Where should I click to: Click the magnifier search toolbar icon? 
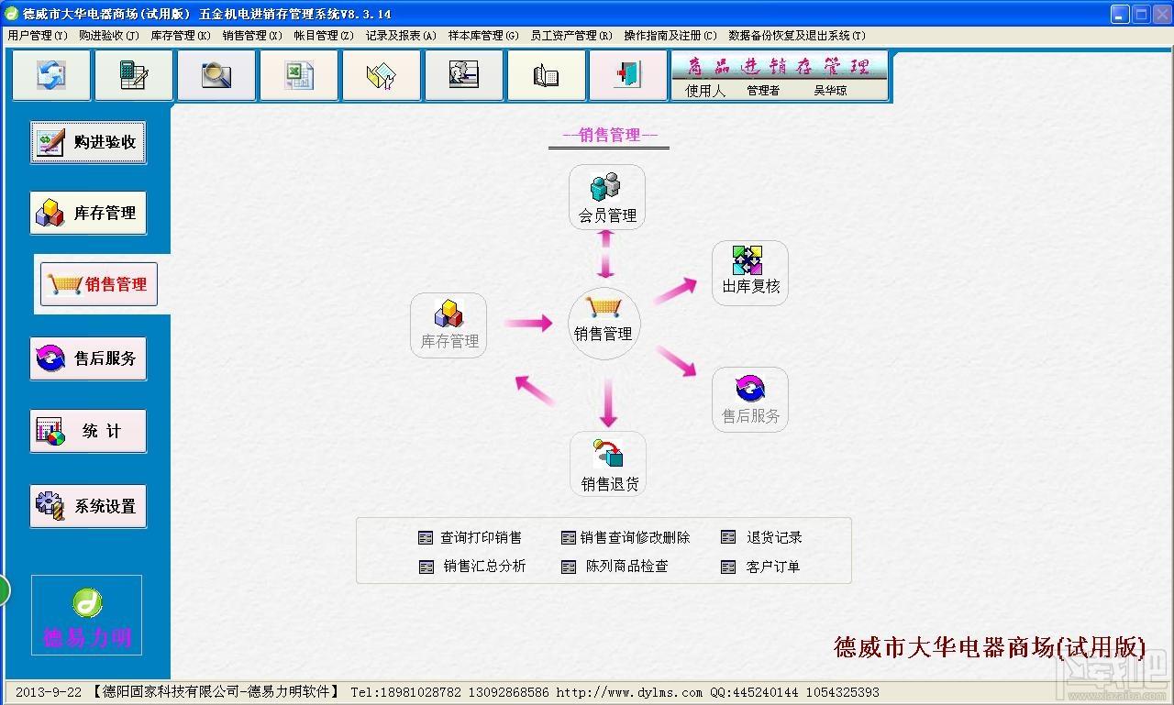[x=216, y=75]
